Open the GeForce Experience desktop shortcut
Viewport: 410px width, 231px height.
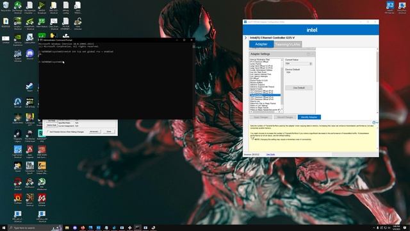click(x=18, y=40)
